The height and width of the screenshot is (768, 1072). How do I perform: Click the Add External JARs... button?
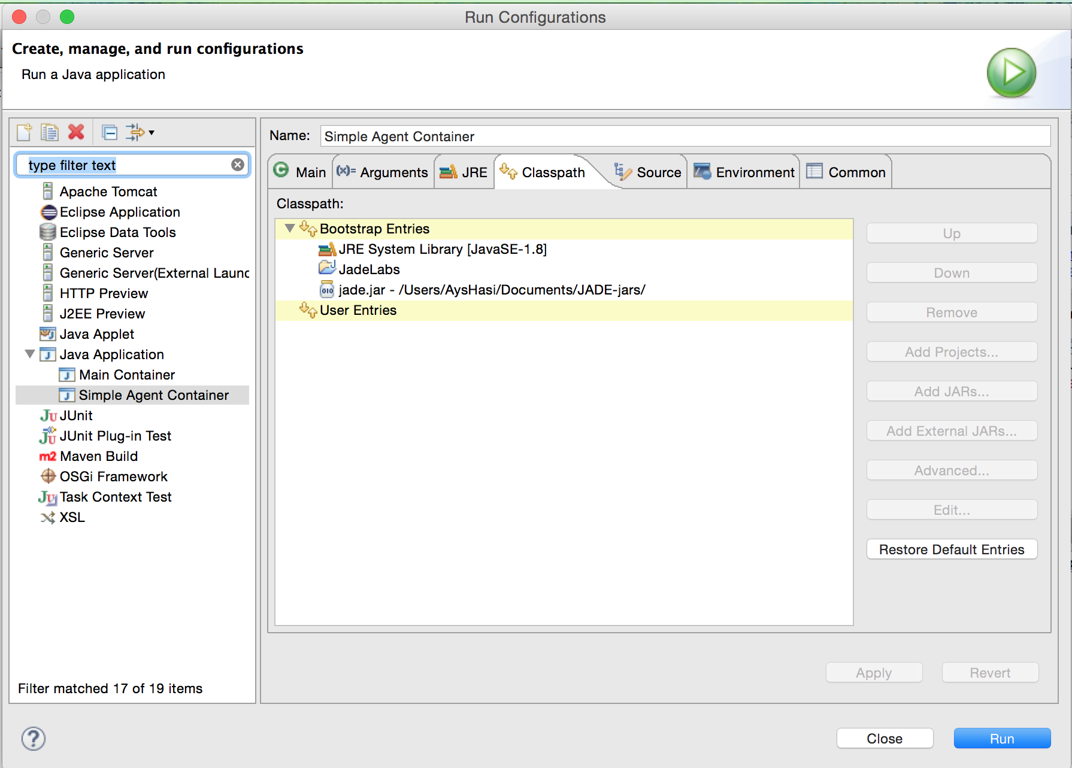click(952, 431)
